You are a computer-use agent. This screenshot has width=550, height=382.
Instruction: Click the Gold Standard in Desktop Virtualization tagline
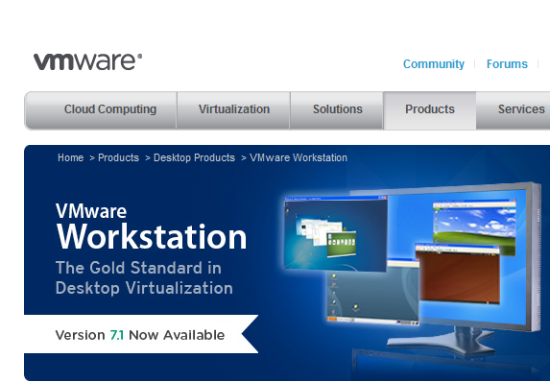(144, 277)
